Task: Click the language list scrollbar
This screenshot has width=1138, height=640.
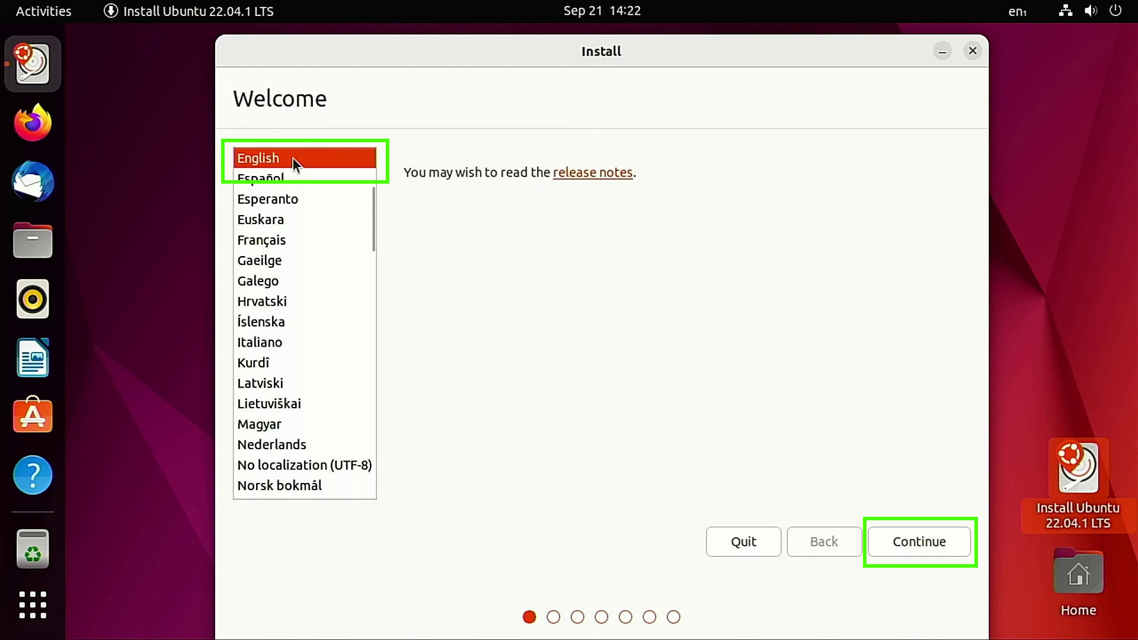Action: coord(373,219)
